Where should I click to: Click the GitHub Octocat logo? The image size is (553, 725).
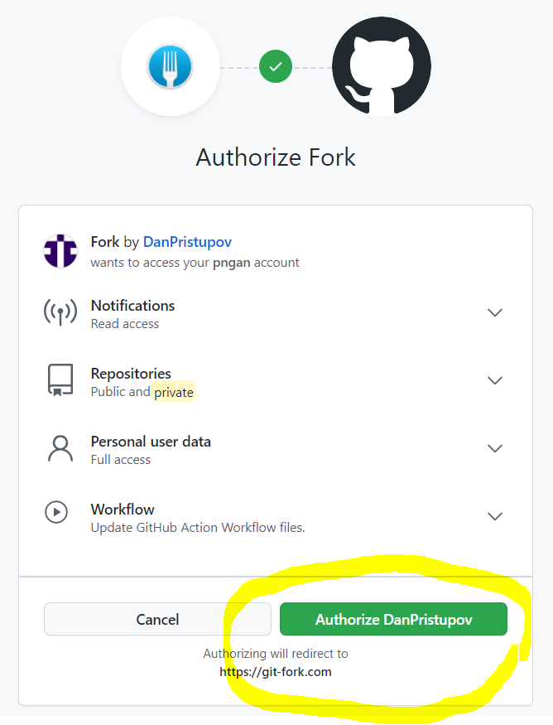[x=381, y=66]
